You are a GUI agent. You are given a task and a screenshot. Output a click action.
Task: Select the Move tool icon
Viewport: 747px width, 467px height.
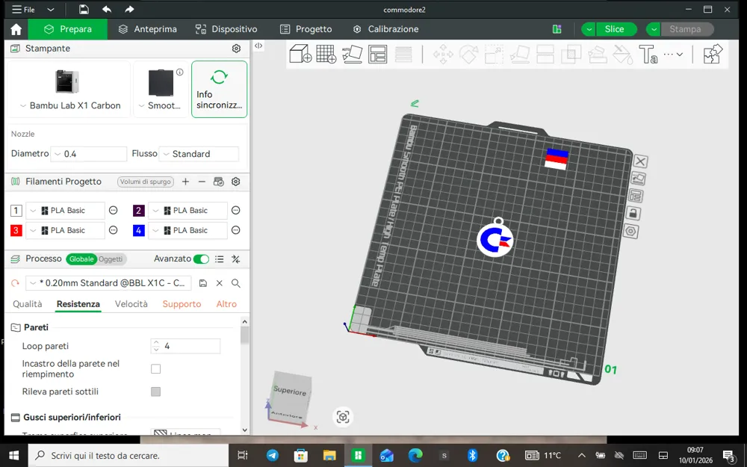443,55
